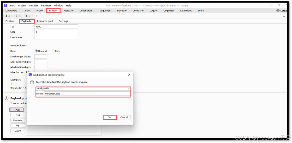Viewport: 292px width, 143px height.
Task: Click the How many input field
Action: 56,37
